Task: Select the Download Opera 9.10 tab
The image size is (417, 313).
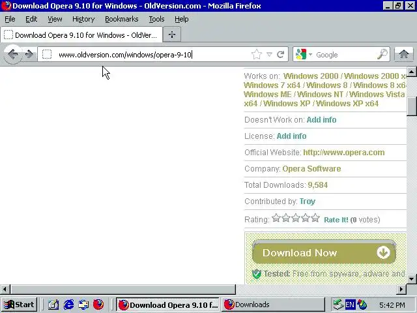Action: click(x=81, y=35)
